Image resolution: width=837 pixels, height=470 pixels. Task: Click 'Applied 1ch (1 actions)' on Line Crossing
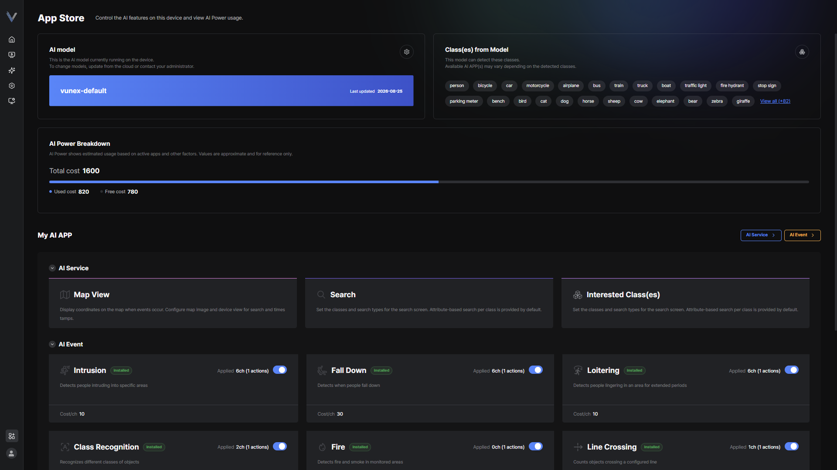coord(755,447)
